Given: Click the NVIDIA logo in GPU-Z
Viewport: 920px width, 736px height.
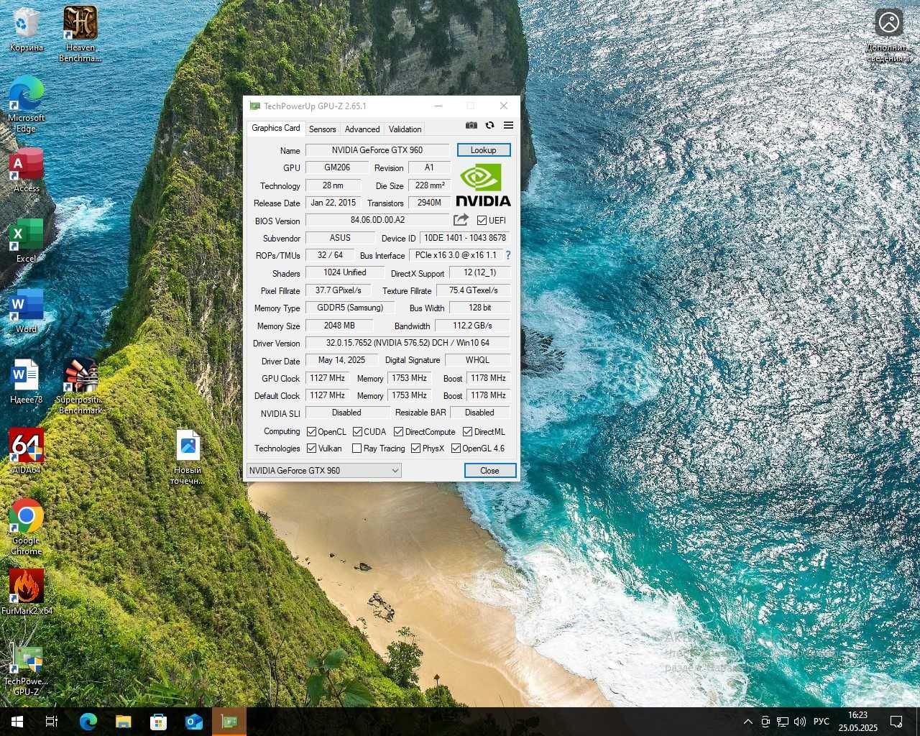Looking at the screenshot, I should coord(483,185).
